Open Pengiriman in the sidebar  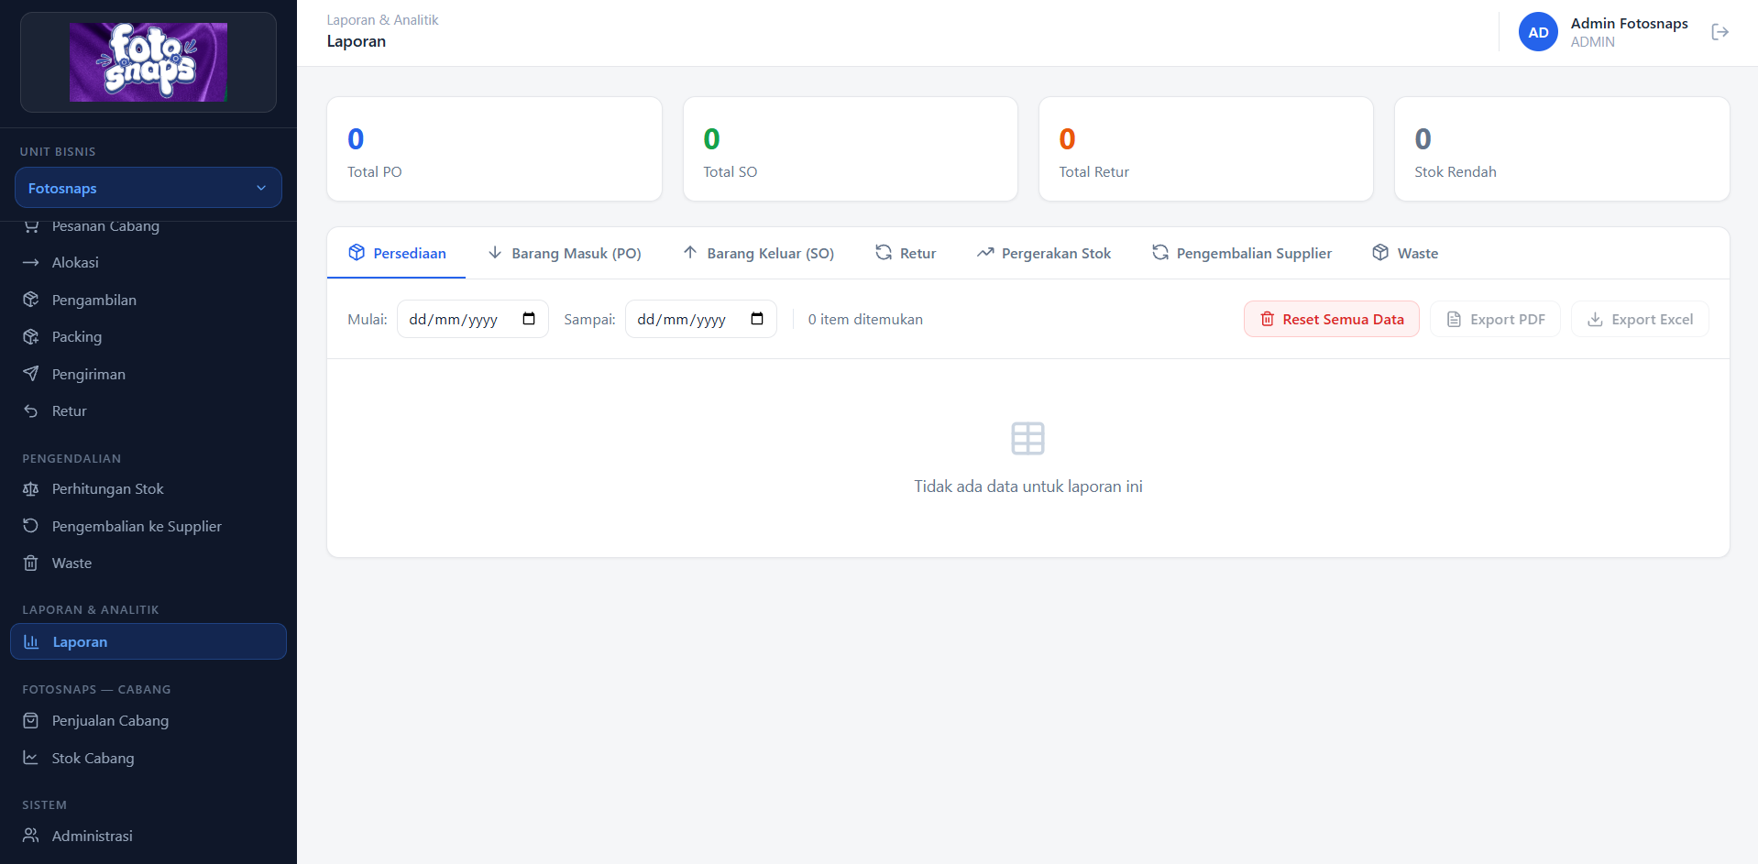click(148, 374)
